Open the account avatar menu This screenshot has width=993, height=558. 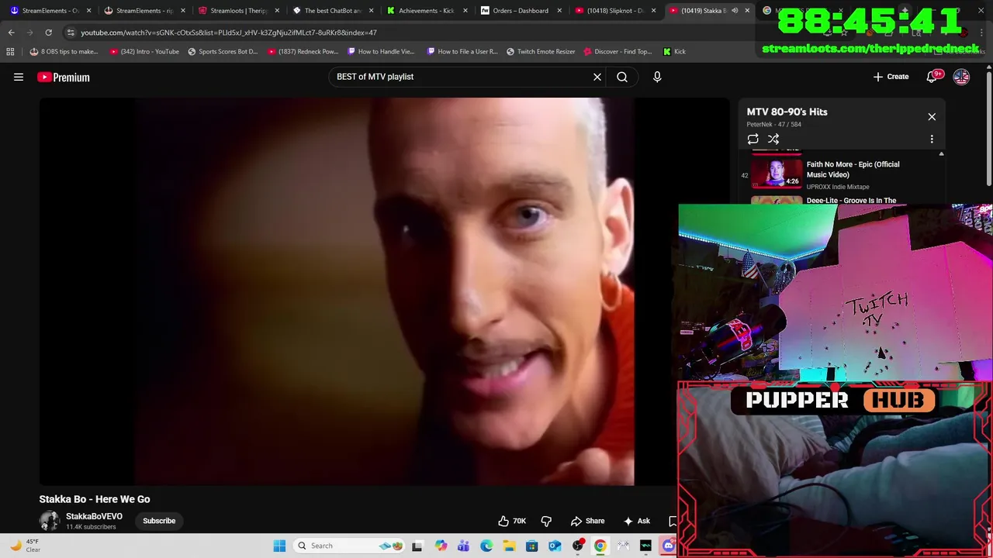pyautogui.click(x=961, y=77)
